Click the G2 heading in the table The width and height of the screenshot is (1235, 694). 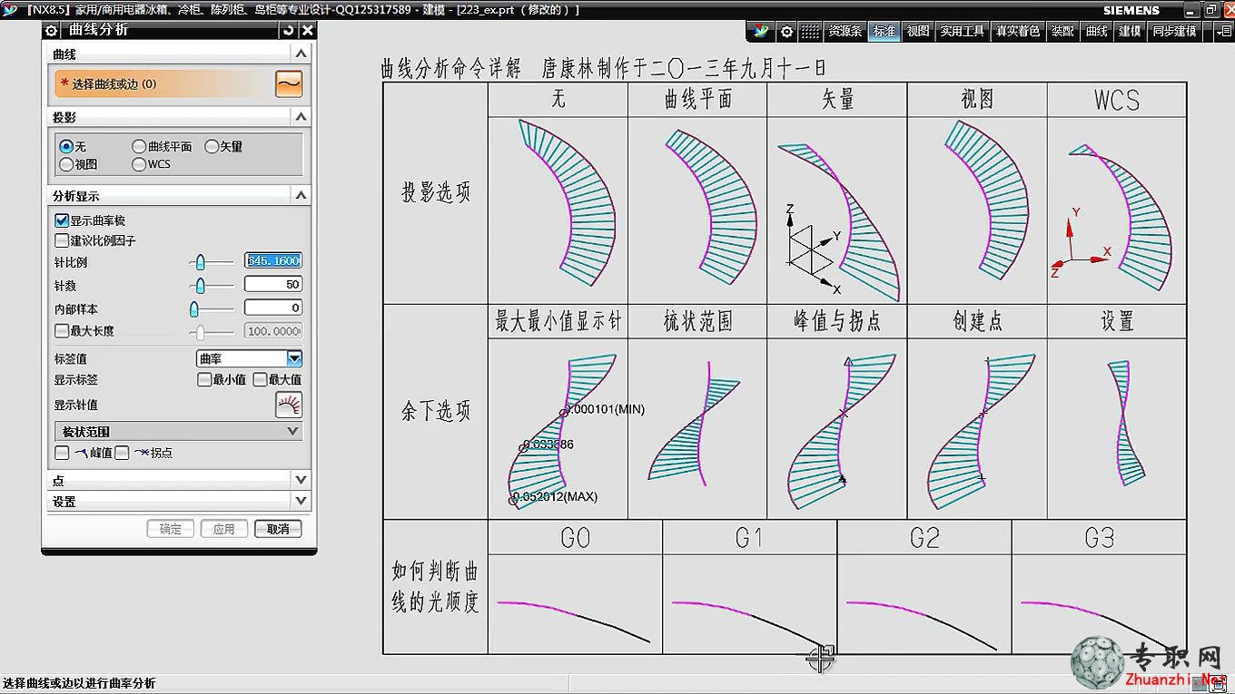[924, 538]
